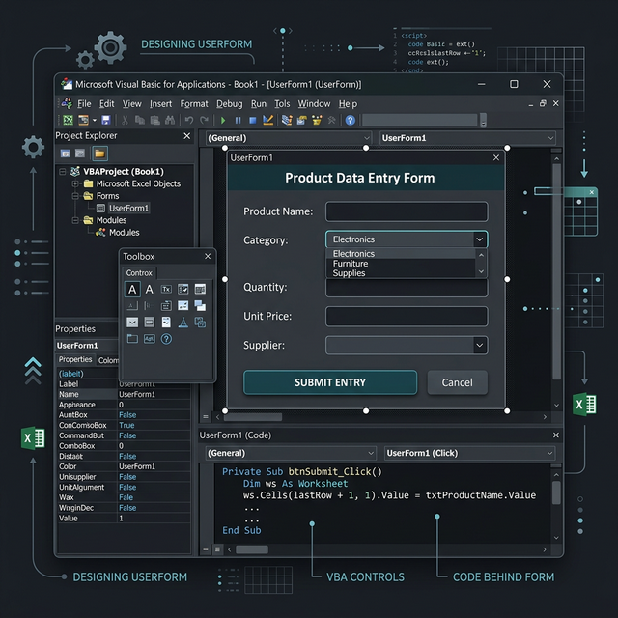Collapse the Modules folder node

75,220
